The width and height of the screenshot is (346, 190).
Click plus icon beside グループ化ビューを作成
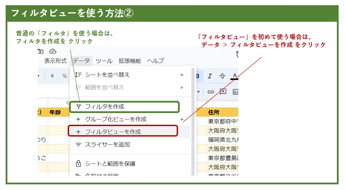[x=78, y=119]
